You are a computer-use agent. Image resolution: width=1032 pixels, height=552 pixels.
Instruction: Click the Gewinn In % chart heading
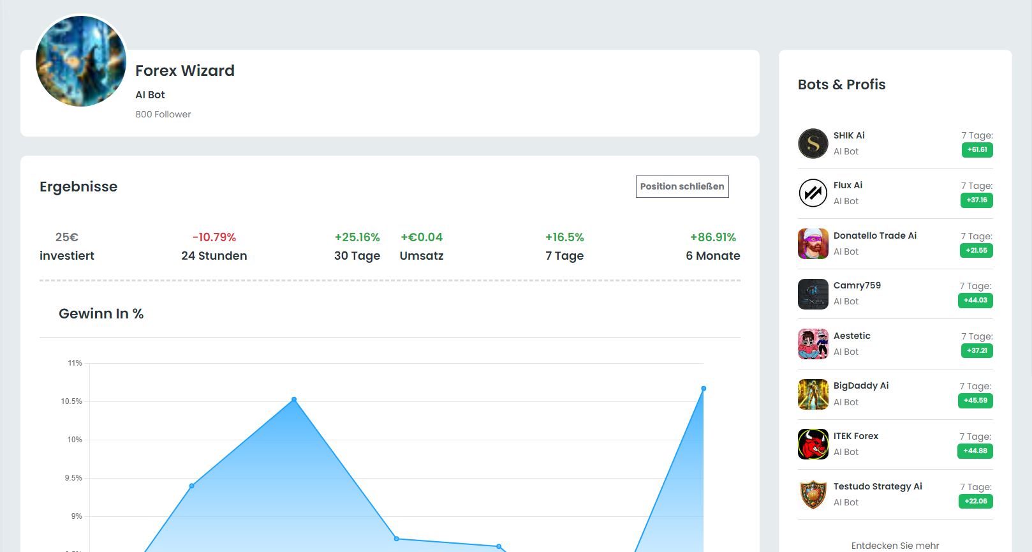101,313
